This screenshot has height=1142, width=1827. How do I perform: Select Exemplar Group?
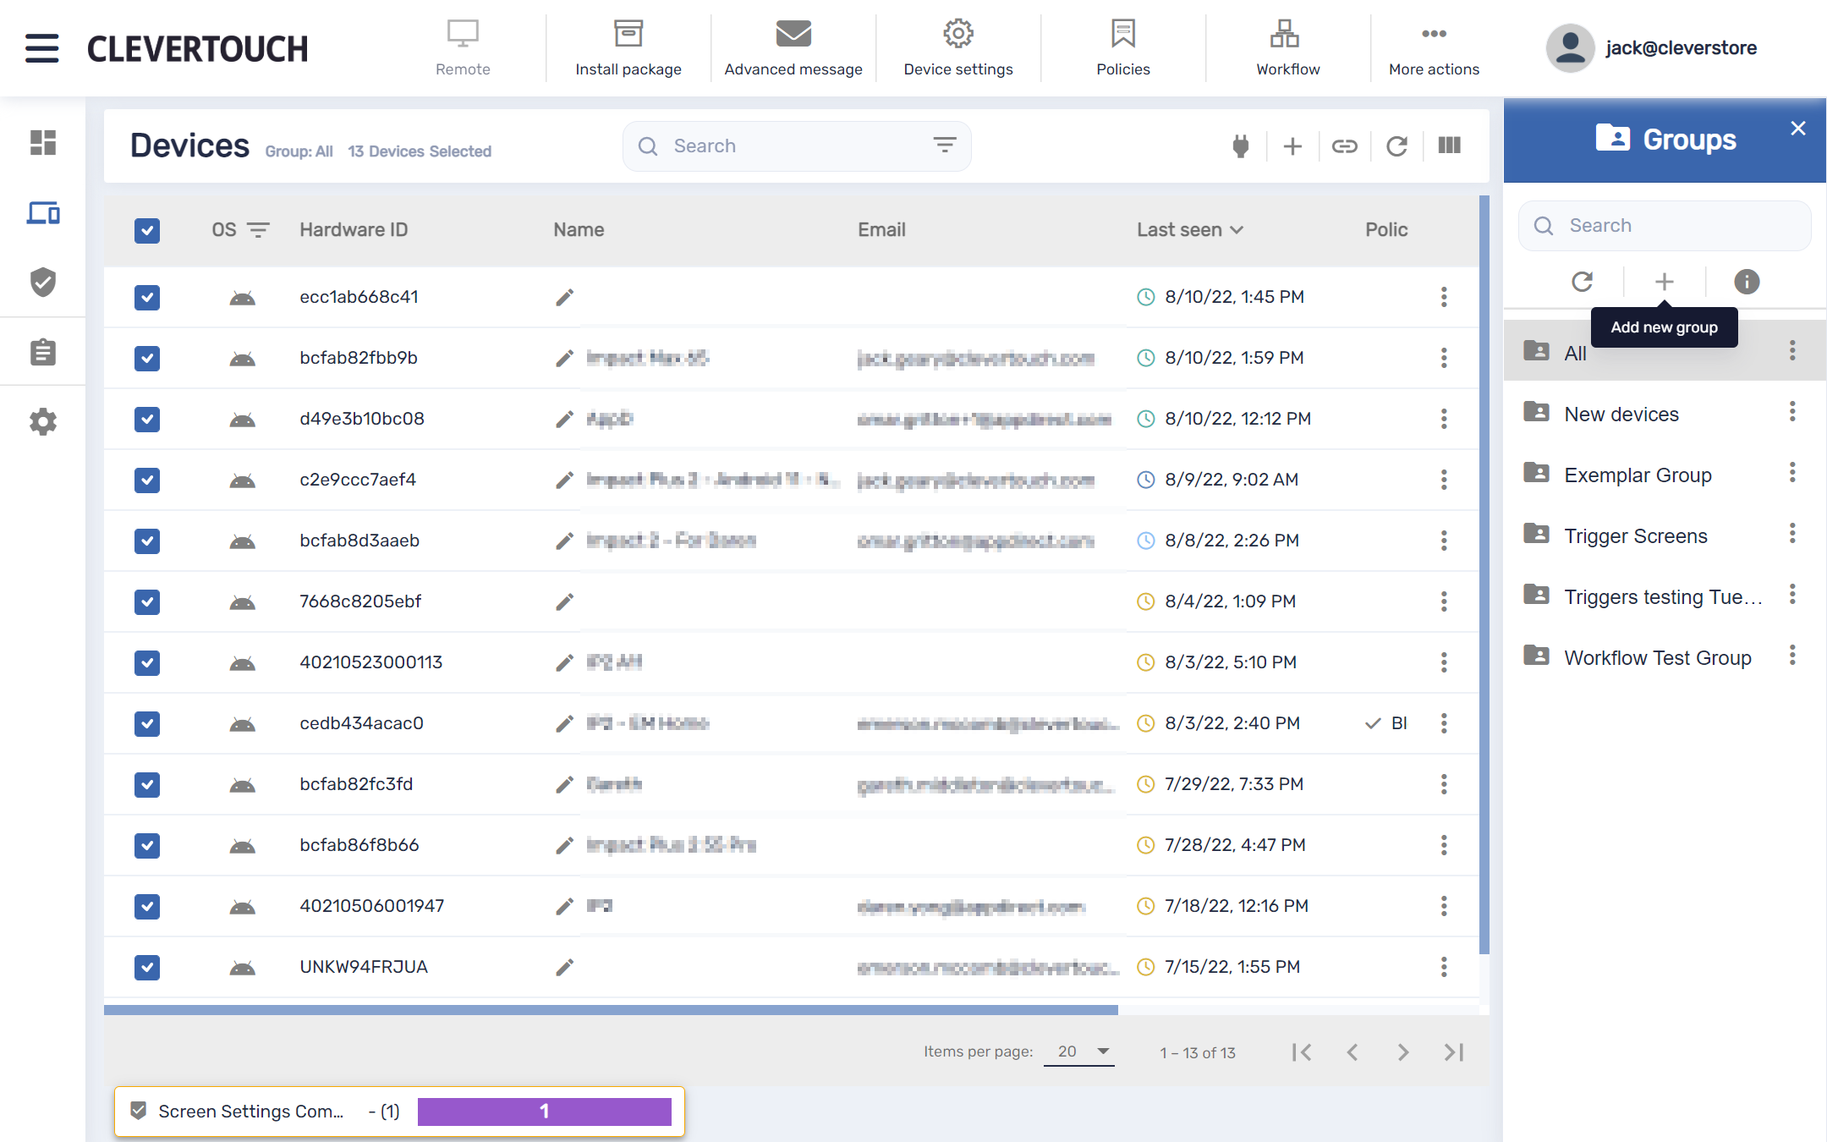[1665, 475]
